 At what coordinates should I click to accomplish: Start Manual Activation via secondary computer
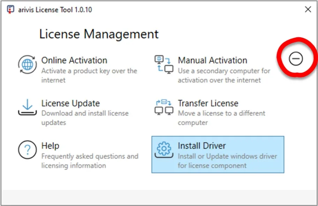[212, 60]
